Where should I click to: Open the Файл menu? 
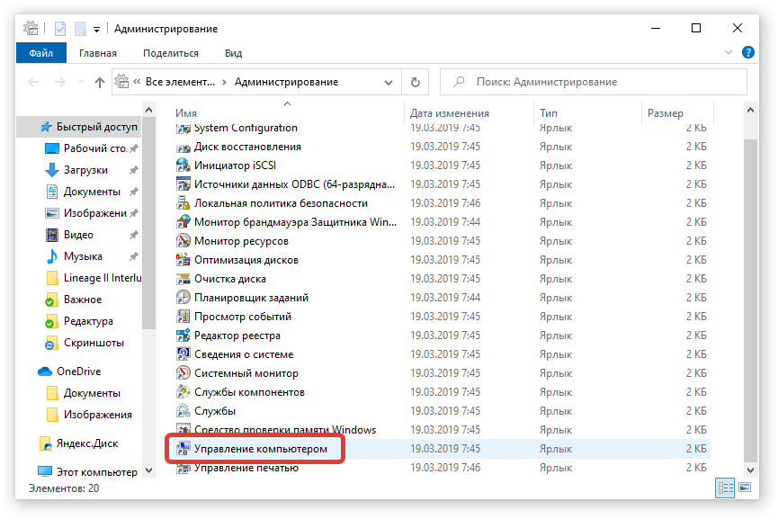[40, 53]
